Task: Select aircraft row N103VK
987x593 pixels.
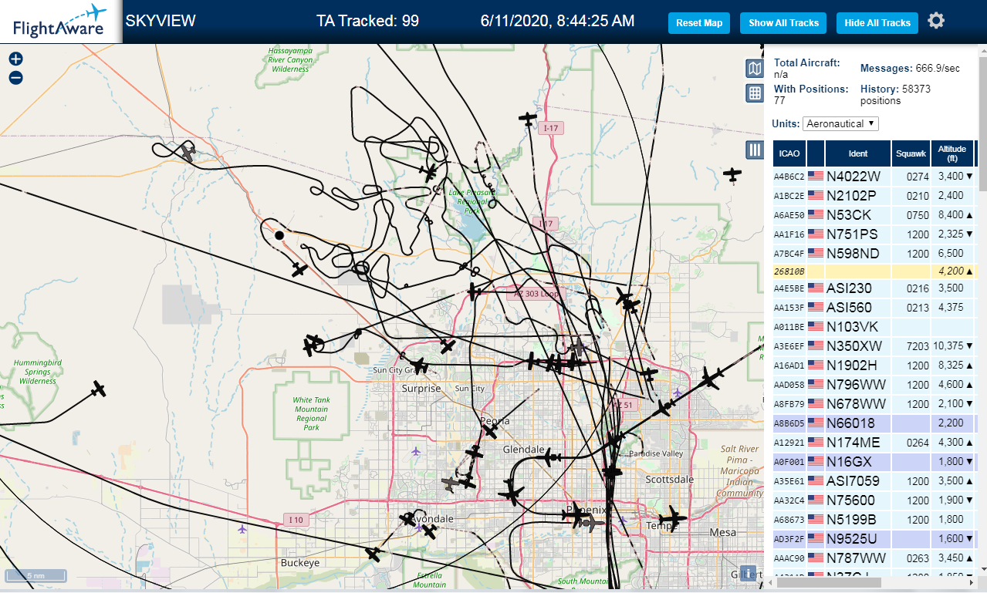Action: [x=876, y=327]
